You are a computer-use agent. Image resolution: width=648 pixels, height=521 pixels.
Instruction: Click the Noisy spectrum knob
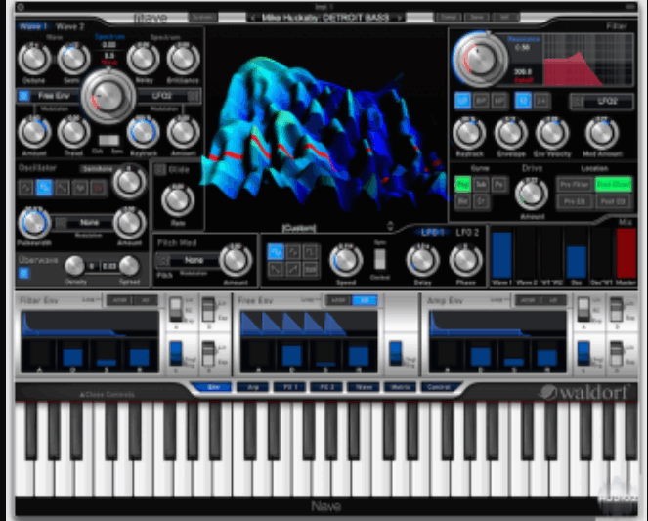(144, 59)
